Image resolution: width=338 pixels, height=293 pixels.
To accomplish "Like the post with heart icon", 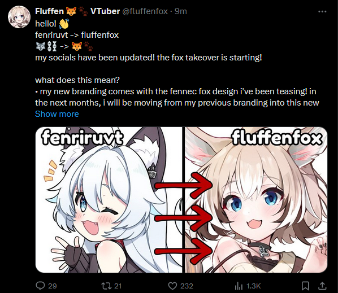I will point(172,286).
